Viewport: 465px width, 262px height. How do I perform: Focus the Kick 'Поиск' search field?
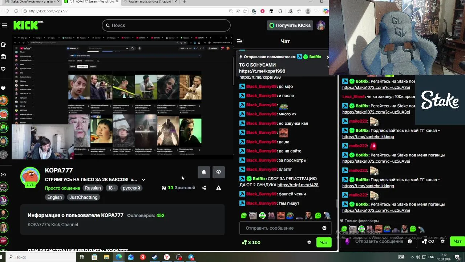coord(166,25)
